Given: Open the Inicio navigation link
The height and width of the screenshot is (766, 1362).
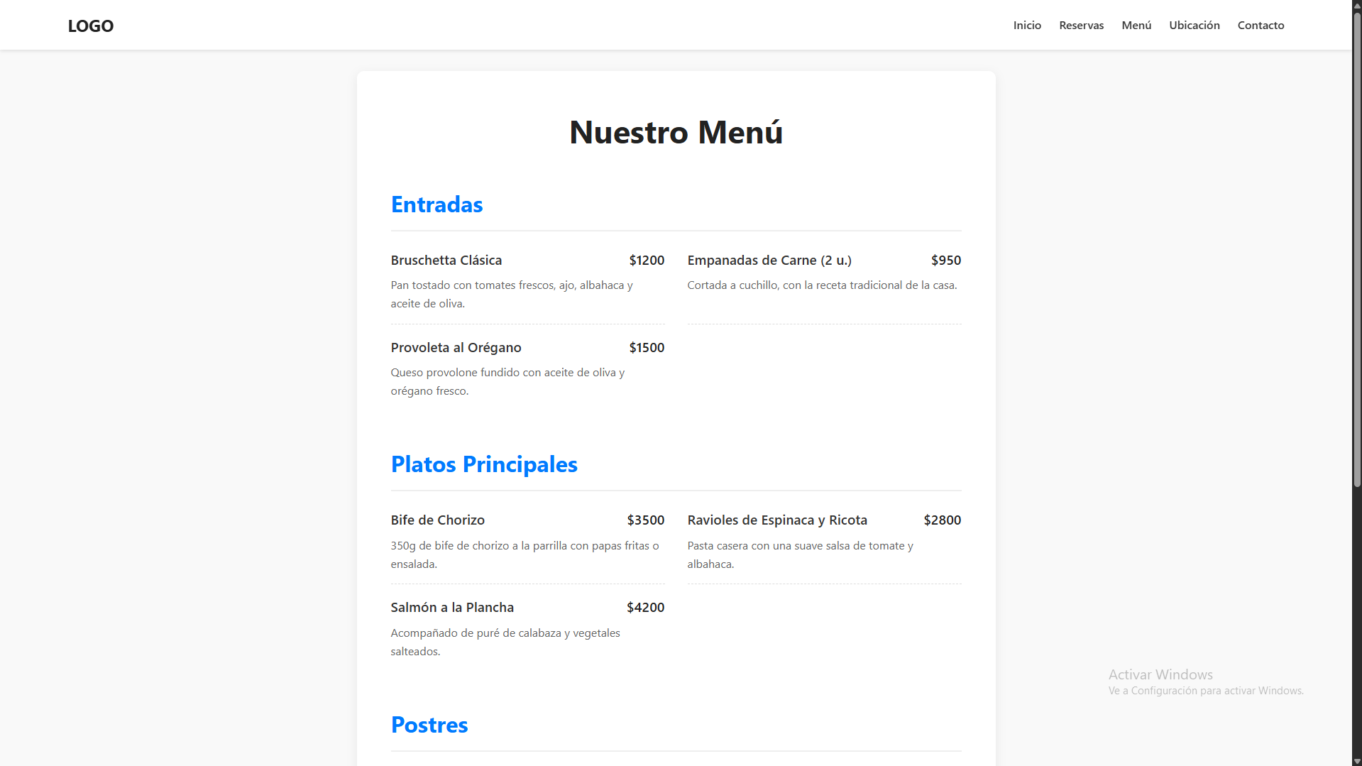Looking at the screenshot, I should [1026, 26].
